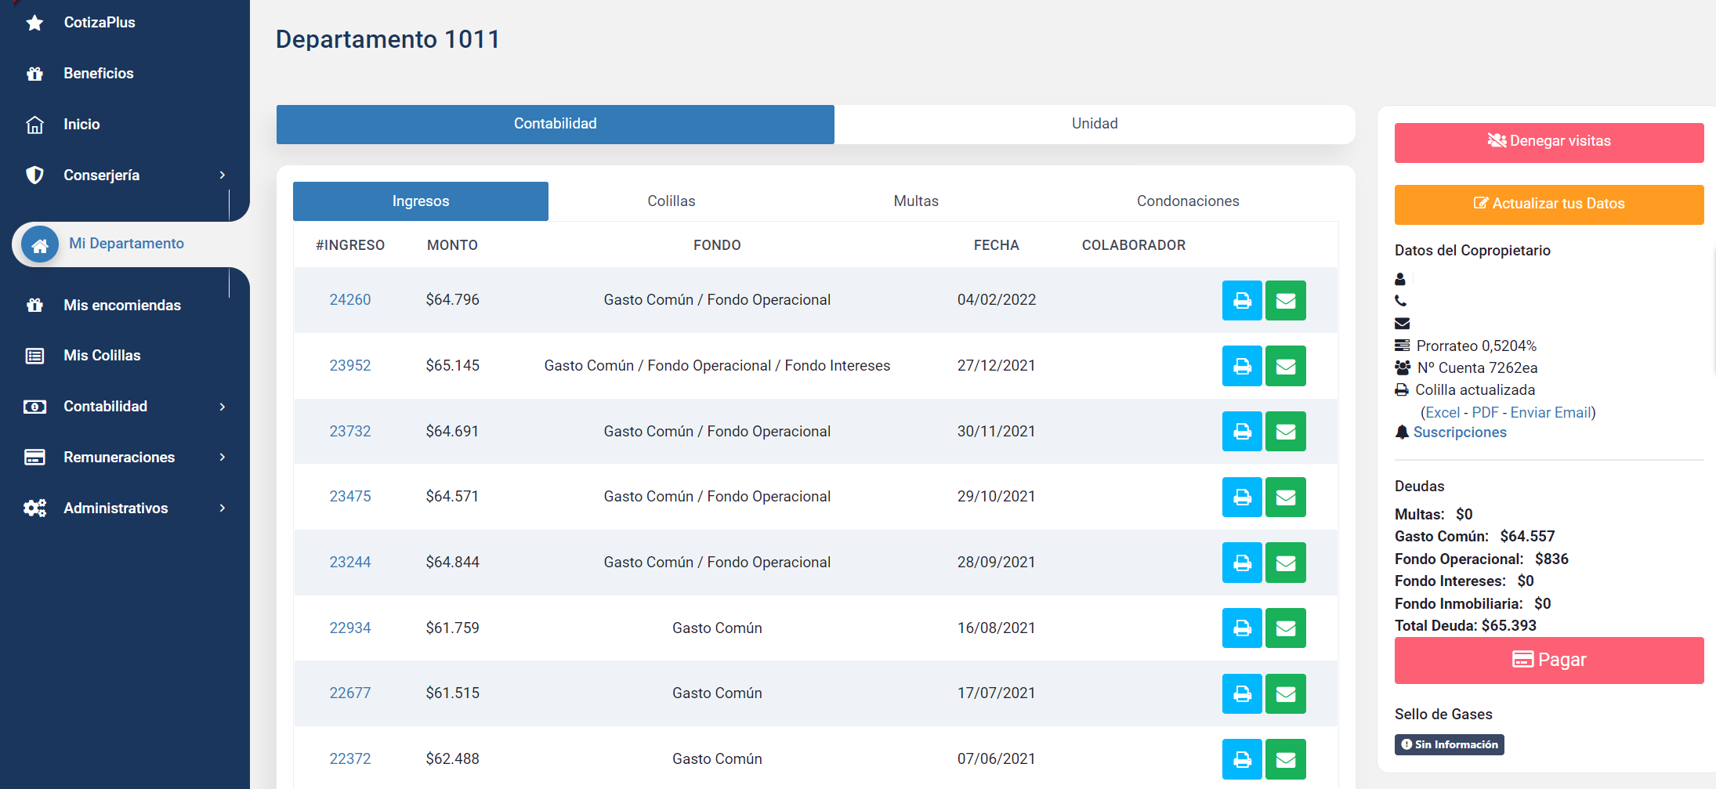Screen dimensions: 1716x789
Task: Click the Mi Departamento home icon
Action: pos(40,245)
